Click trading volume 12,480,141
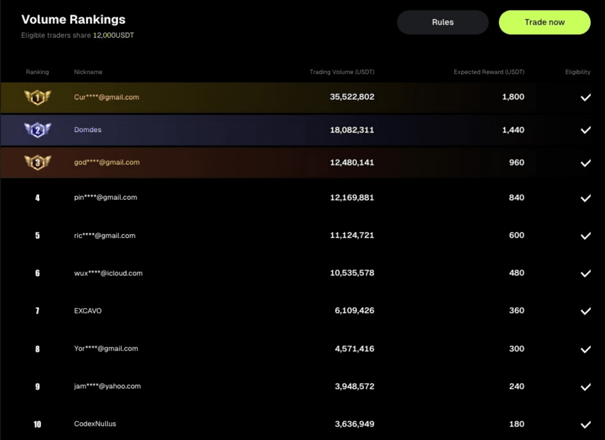The width and height of the screenshot is (605, 440). click(x=352, y=162)
